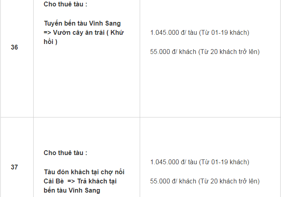Viewport: 281px width, 197px height.
Task: Click "(Từ 01-19 khách)" in row 37
Action: (x=224, y=162)
